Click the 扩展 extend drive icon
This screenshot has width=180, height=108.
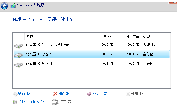[55, 102]
